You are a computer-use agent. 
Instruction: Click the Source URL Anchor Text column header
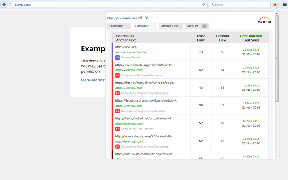point(126,38)
